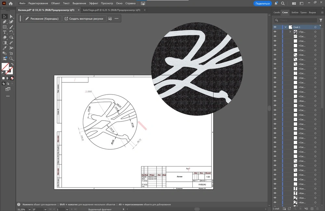Expand the <Гру...> group sublayer
Viewport: 325px width, 211px height.
pos(290,32)
